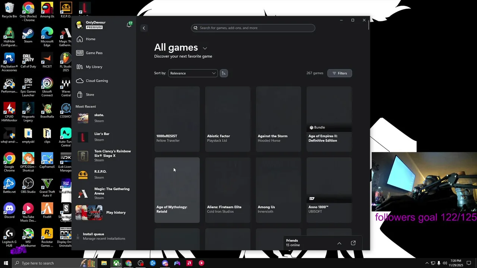477x268 pixels.
Task: Open the CPUID HWMonitor desktop icon
Action: pos(9,113)
